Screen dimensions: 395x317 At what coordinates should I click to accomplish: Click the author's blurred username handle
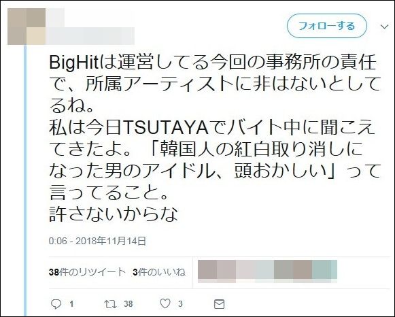pos(90,36)
